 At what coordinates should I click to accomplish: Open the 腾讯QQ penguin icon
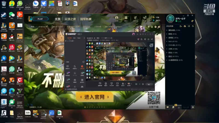12,37
